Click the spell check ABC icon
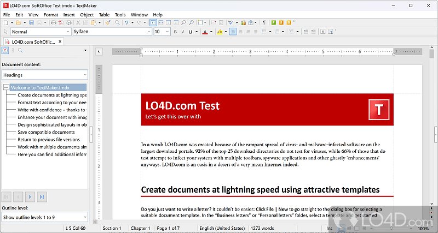 [x=230, y=22]
